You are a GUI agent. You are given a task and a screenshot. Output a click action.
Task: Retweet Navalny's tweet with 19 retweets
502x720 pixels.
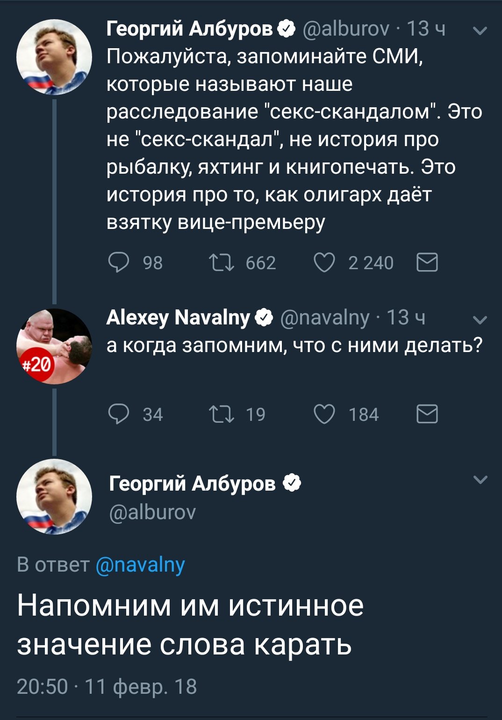[x=222, y=414]
